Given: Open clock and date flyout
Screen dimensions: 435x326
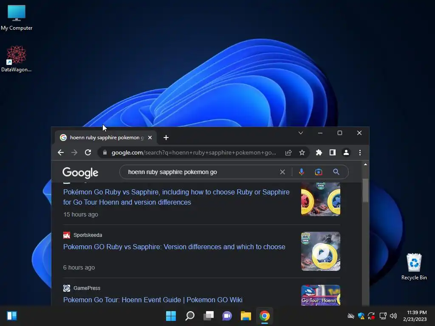Looking at the screenshot, I should [x=415, y=316].
